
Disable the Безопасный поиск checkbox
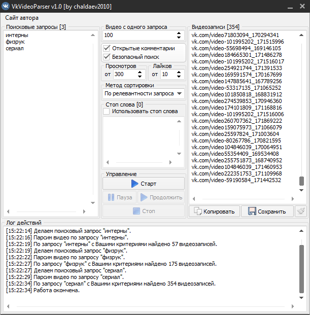107,57
